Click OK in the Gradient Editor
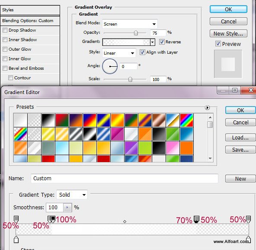Screen dimensions: 256x250 point(240,110)
